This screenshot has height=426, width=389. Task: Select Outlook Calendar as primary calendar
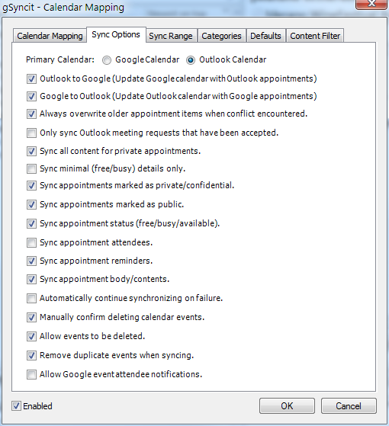(191, 60)
